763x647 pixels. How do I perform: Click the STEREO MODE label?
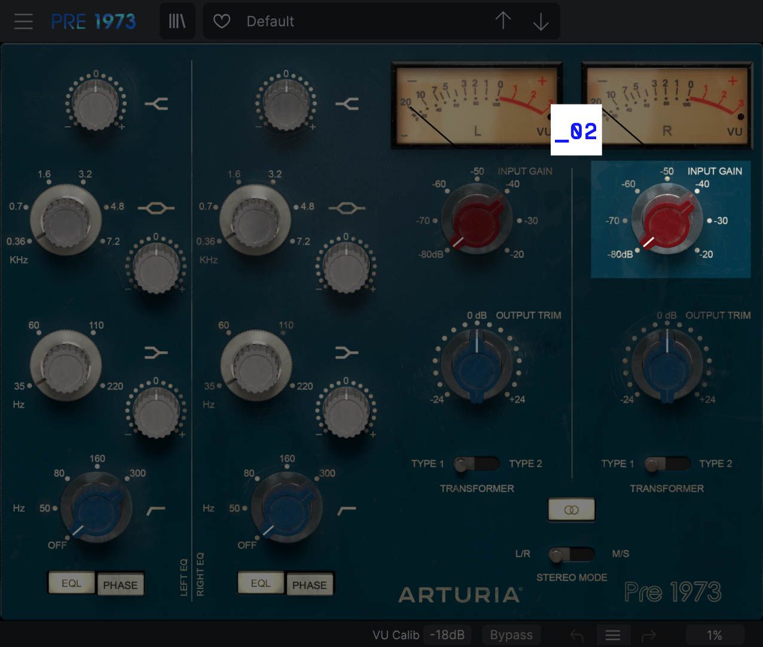pyautogui.click(x=572, y=578)
